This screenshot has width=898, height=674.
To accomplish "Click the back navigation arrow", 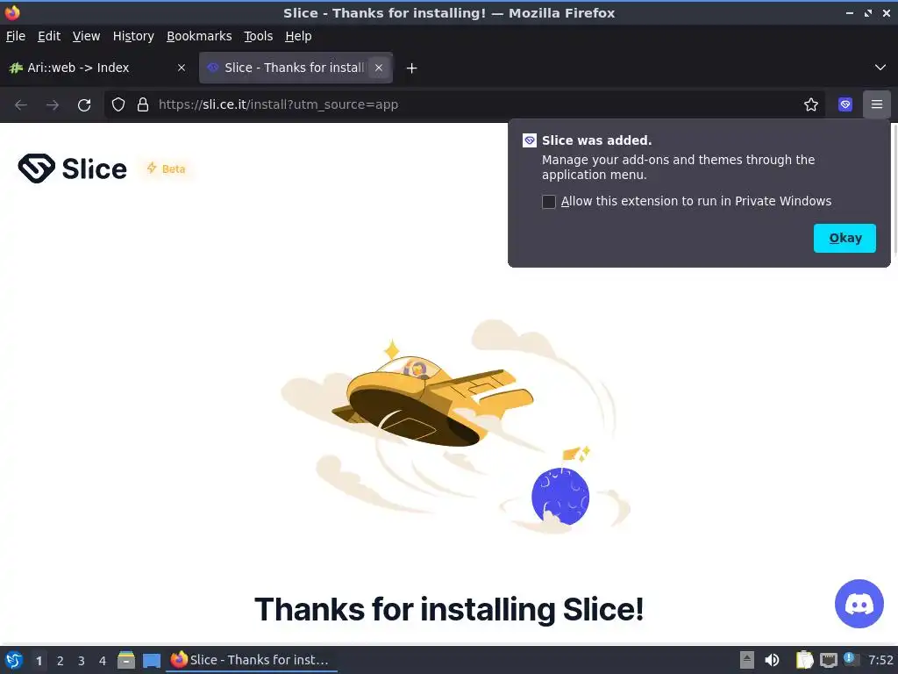I will (x=21, y=105).
